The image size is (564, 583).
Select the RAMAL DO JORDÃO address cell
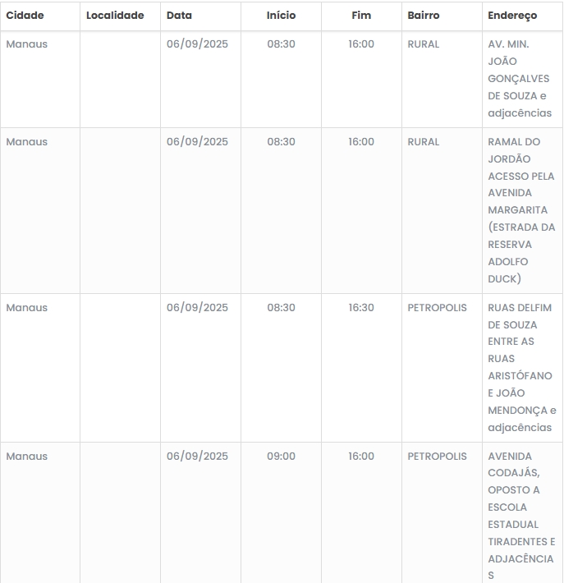(x=520, y=210)
